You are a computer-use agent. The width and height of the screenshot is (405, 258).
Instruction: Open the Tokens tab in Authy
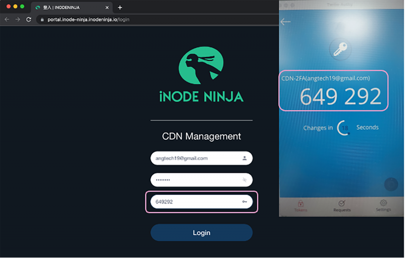(301, 206)
